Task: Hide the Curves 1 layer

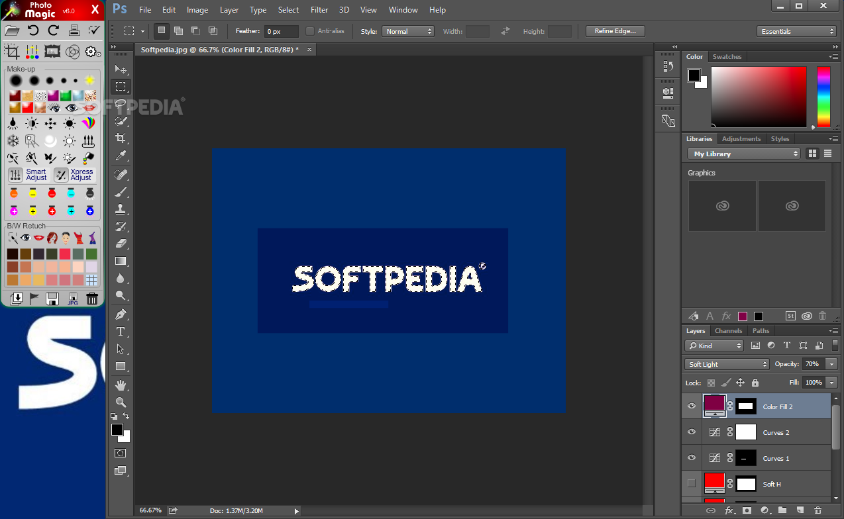Action: pyautogui.click(x=692, y=458)
